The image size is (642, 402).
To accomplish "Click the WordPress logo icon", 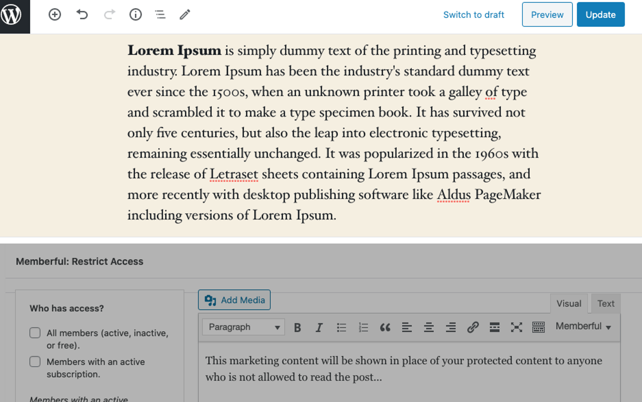I will point(12,15).
